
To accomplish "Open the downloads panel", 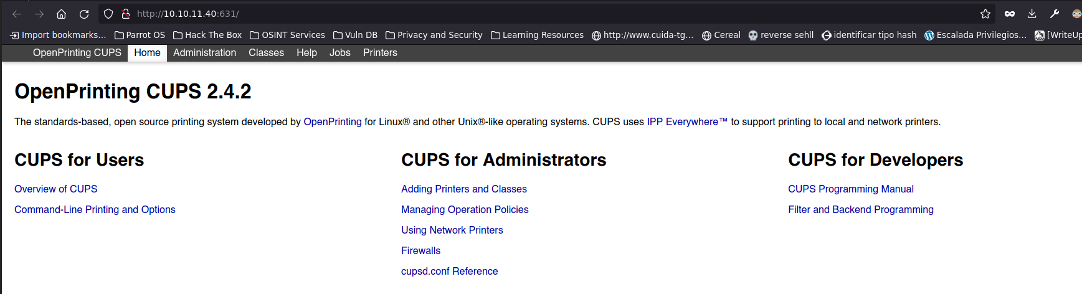I will pos(1032,14).
